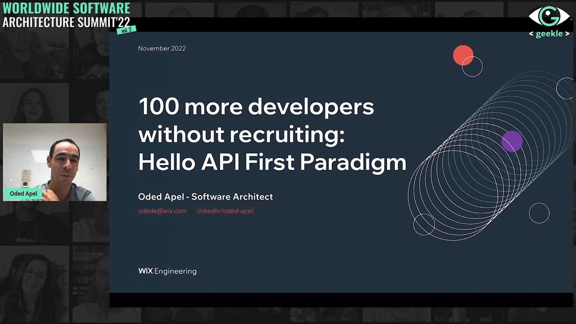The height and width of the screenshot is (324, 576).
Task: Click the 'Architecture Summit'22' title text
Action: pyautogui.click(x=66, y=22)
